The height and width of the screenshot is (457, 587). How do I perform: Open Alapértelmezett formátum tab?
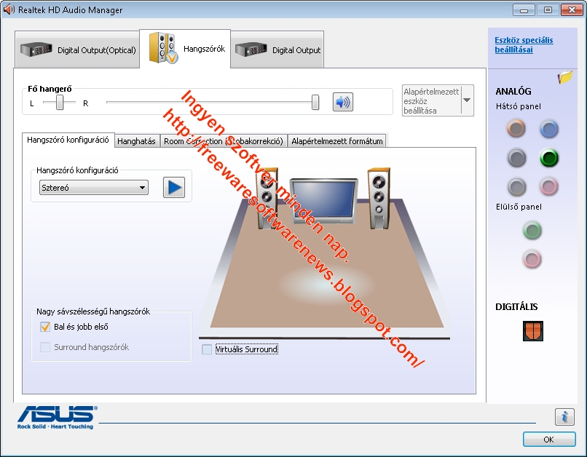pos(337,141)
